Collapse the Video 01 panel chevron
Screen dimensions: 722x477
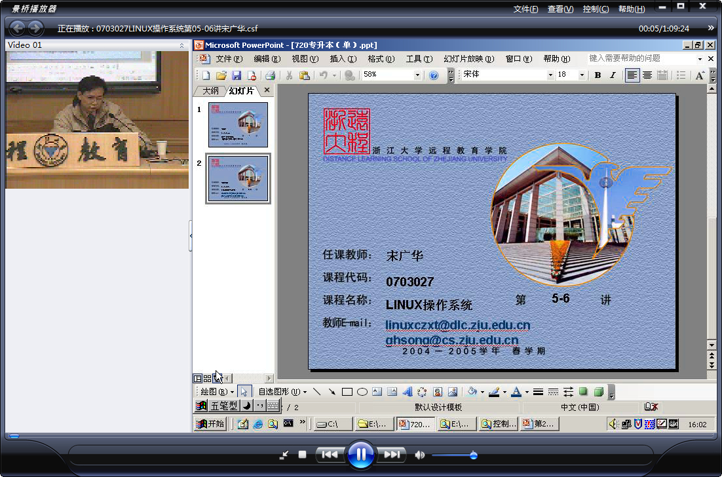pos(182,45)
